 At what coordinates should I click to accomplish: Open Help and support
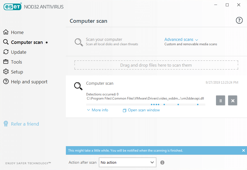tap(29, 81)
